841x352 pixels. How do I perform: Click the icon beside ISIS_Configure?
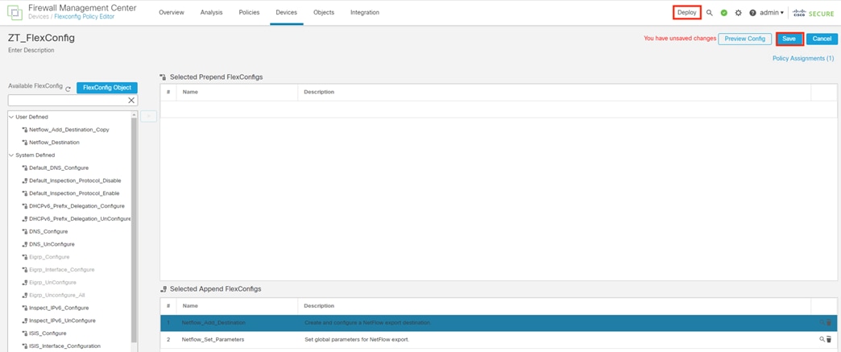[25, 333]
